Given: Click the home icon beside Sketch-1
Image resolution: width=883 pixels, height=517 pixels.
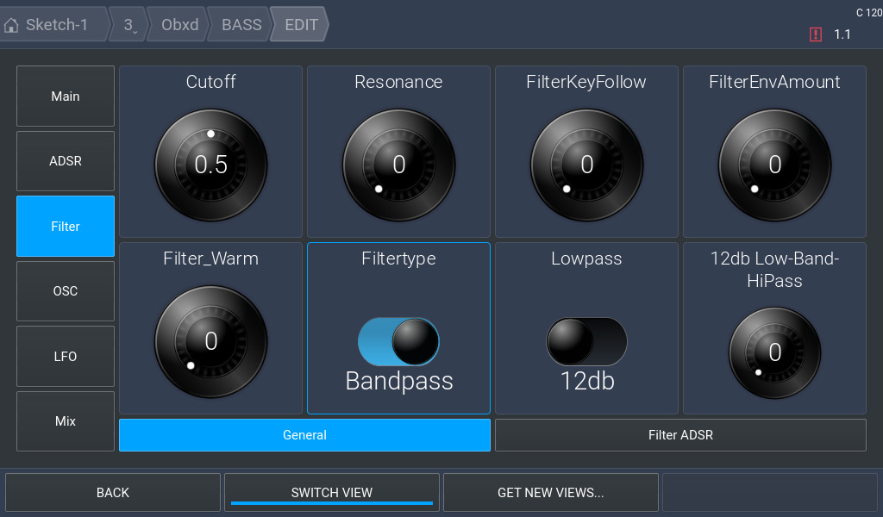Looking at the screenshot, I should click(x=11, y=25).
